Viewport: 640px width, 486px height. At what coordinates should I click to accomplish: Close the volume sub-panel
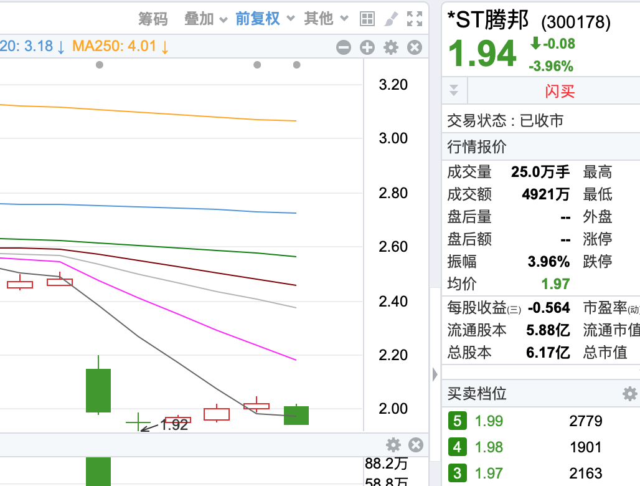pyautogui.click(x=416, y=445)
